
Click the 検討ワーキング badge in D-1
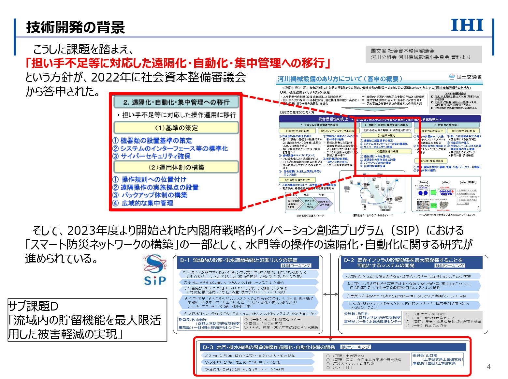[x=296, y=265]
